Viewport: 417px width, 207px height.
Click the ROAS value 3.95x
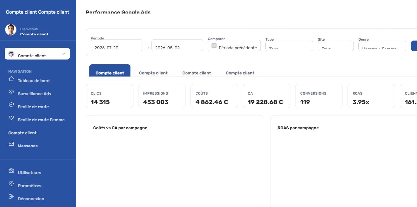click(x=361, y=102)
